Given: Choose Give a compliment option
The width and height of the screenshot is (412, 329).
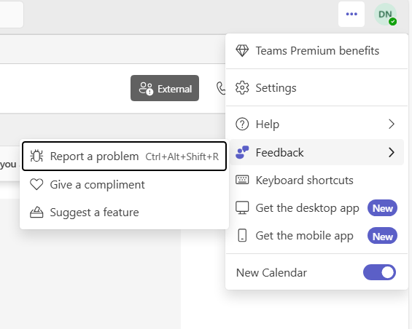Looking at the screenshot, I should (x=124, y=184).
